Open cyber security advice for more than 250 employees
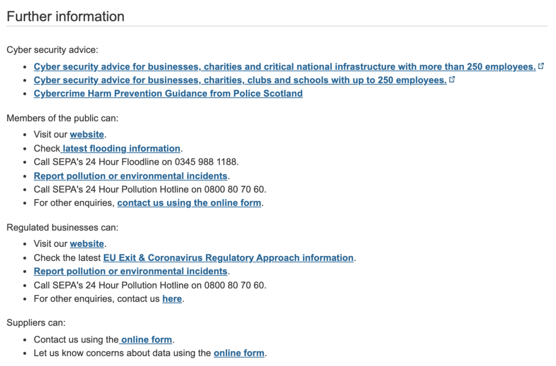 pyautogui.click(x=285, y=67)
